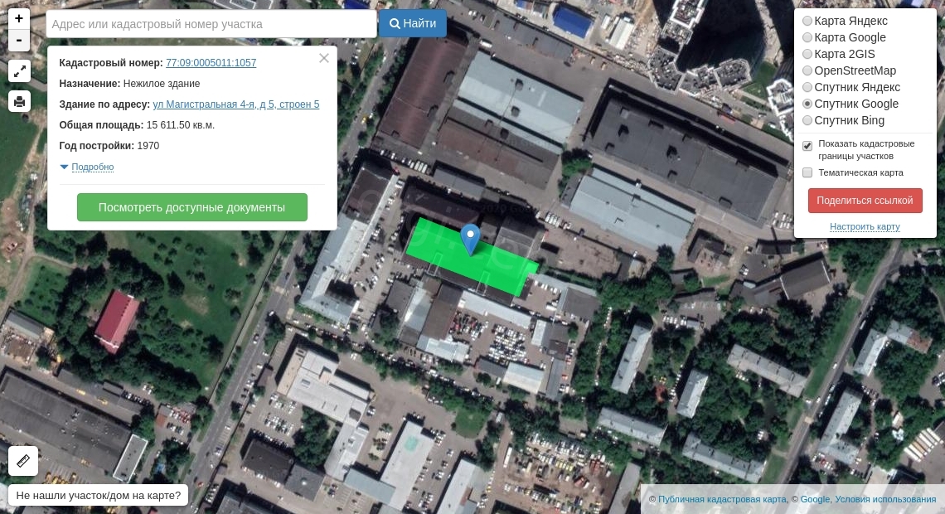Image resolution: width=945 pixels, height=514 pixels.
Task: Click Посмотреть доступные документы button
Action: 191,207
